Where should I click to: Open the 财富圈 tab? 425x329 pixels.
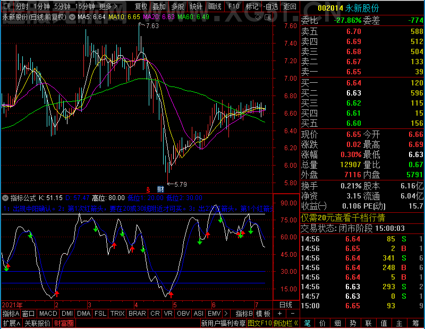coord(64,323)
